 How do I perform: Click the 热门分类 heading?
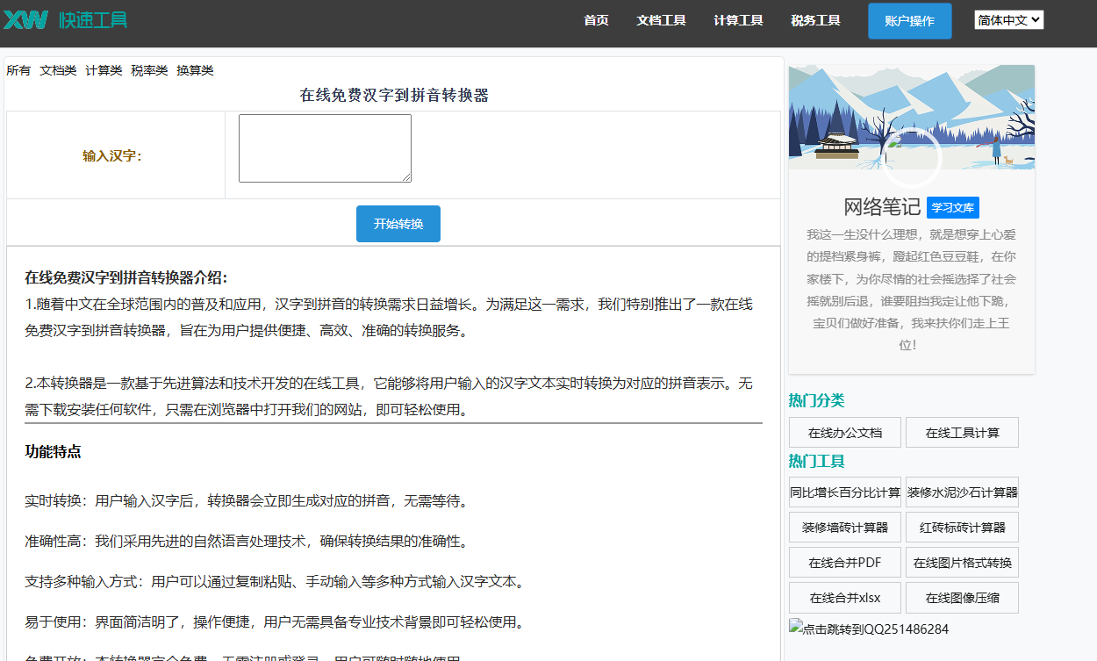click(x=816, y=400)
